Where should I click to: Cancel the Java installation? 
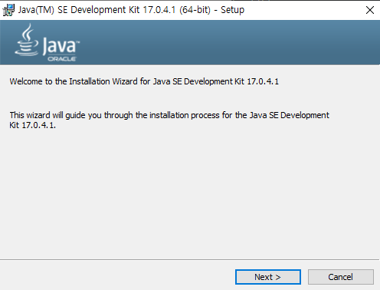(341, 277)
